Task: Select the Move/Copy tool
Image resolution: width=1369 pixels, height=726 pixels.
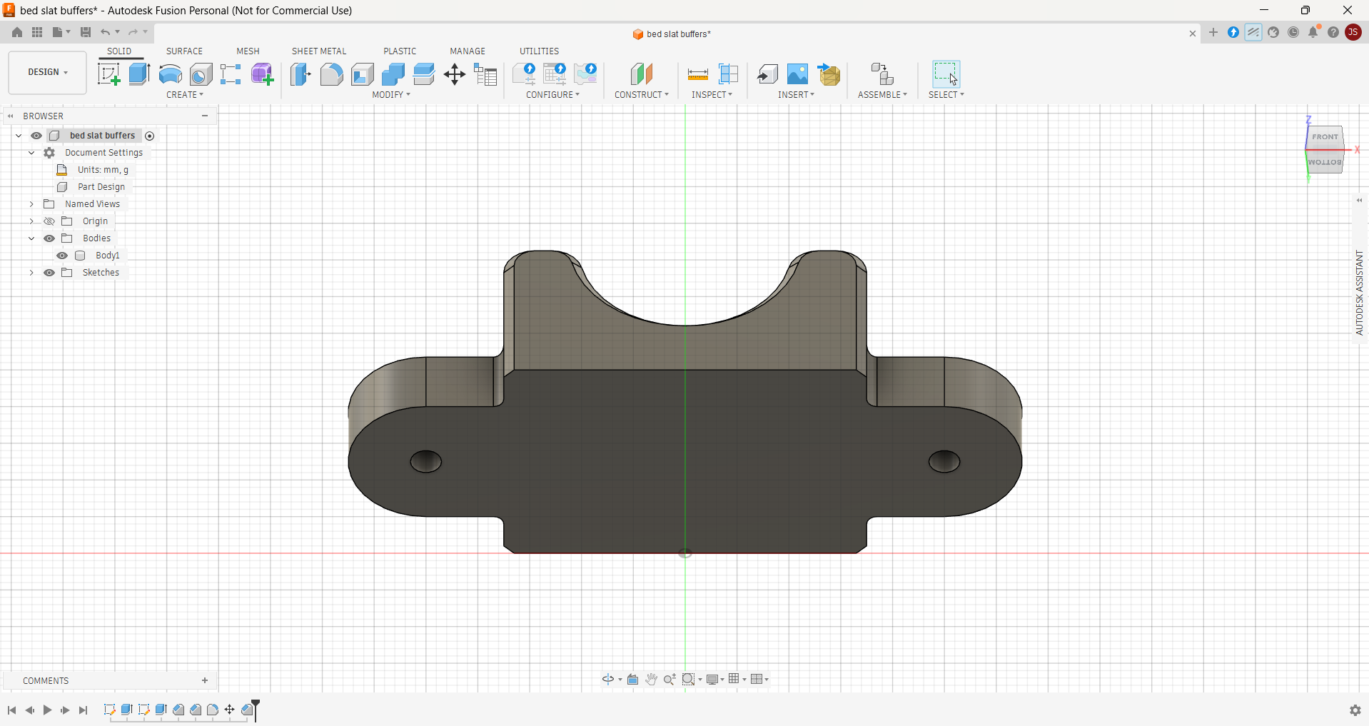Action: pyautogui.click(x=455, y=74)
